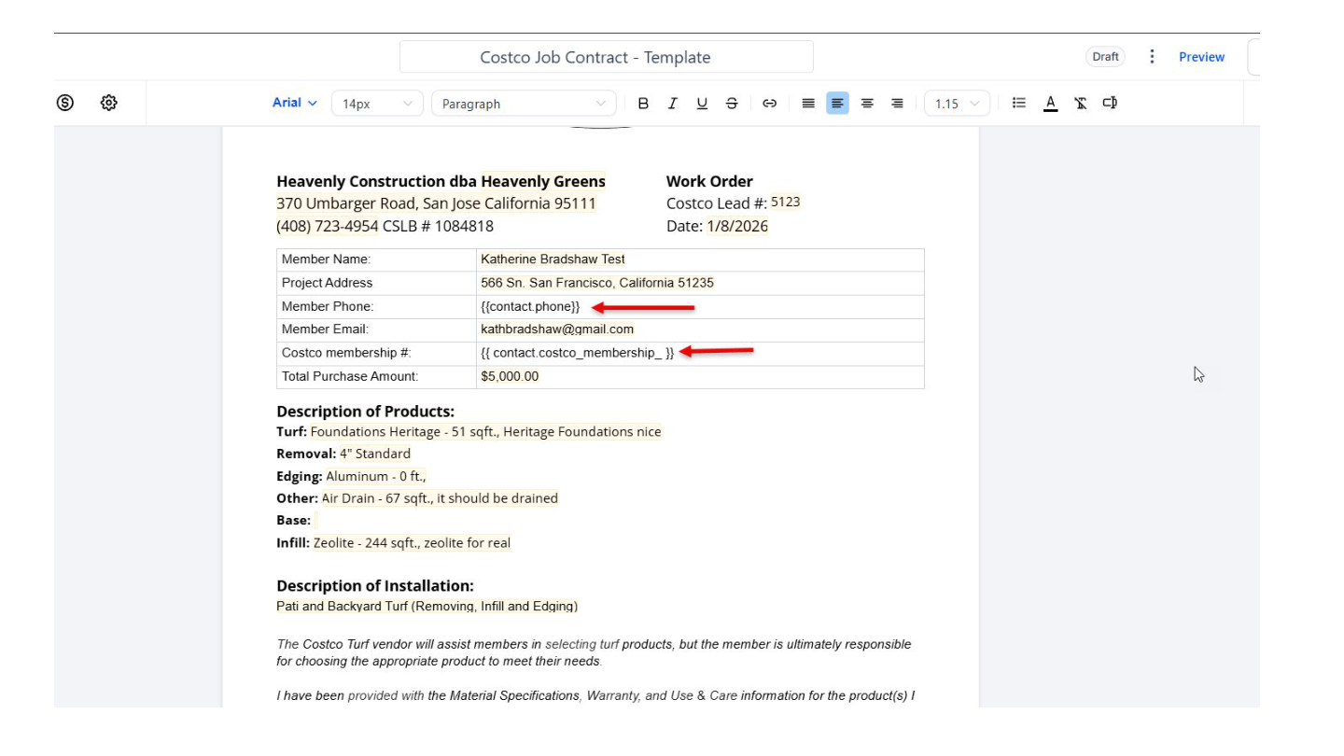Click the Description of Installation heading
1344x756 pixels.
point(375,586)
